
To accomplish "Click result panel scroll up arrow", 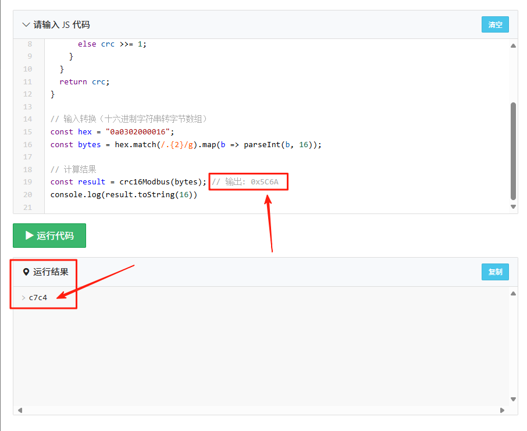I will [513, 294].
